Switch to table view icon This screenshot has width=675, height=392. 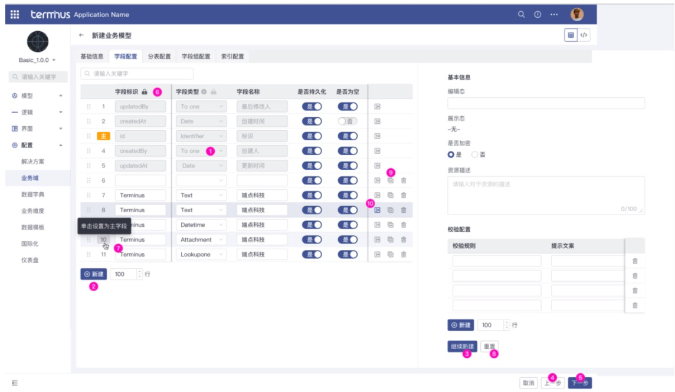pyautogui.click(x=571, y=35)
